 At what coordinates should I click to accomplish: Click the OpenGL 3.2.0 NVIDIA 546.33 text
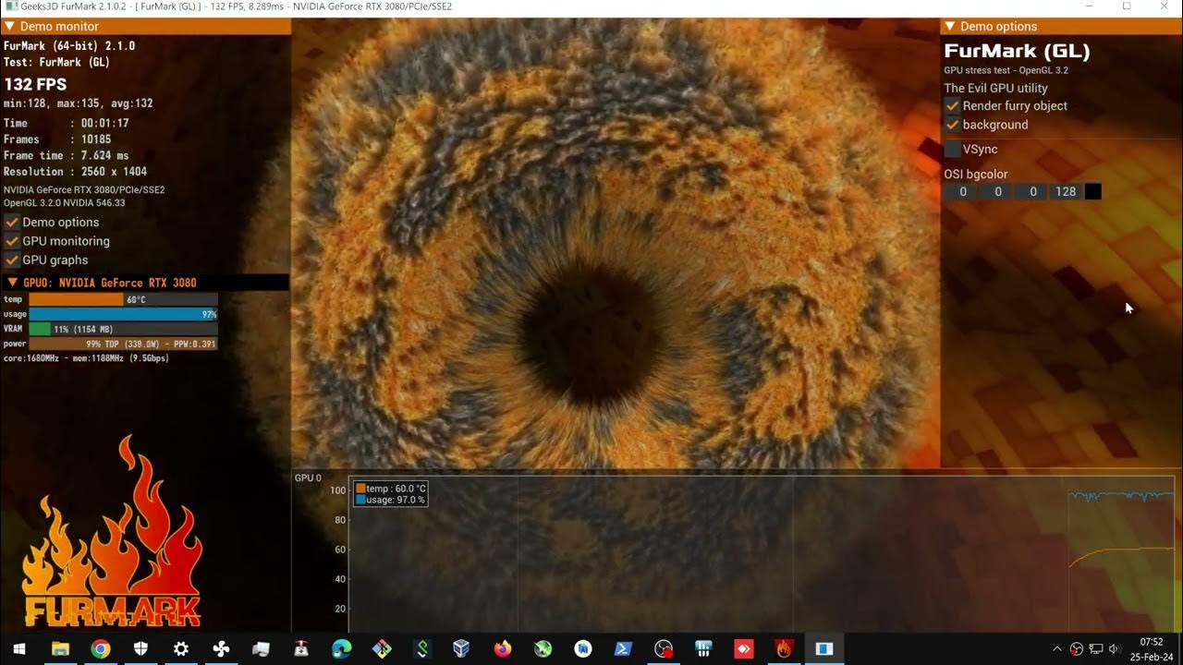[64, 202]
